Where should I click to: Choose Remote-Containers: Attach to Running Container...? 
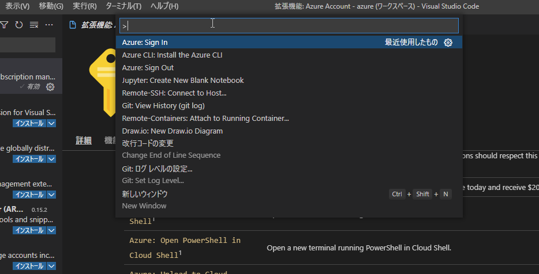click(x=289, y=119)
